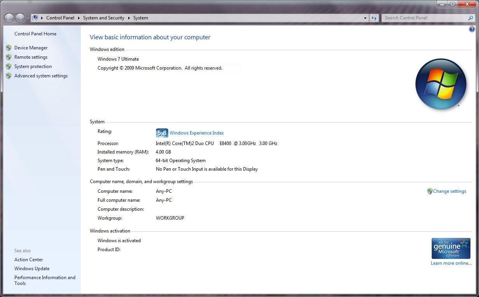Click the shield icon beside Change settings

coord(430,191)
